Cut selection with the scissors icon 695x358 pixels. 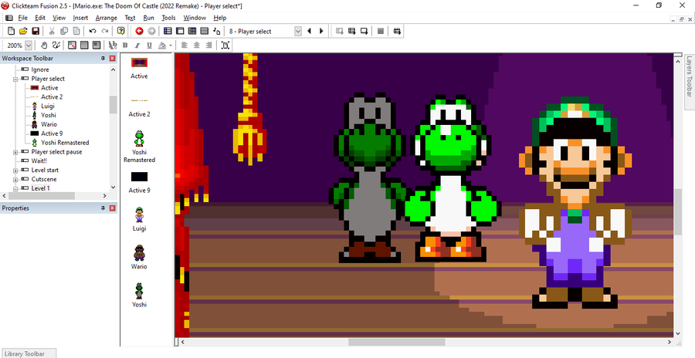click(x=52, y=31)
